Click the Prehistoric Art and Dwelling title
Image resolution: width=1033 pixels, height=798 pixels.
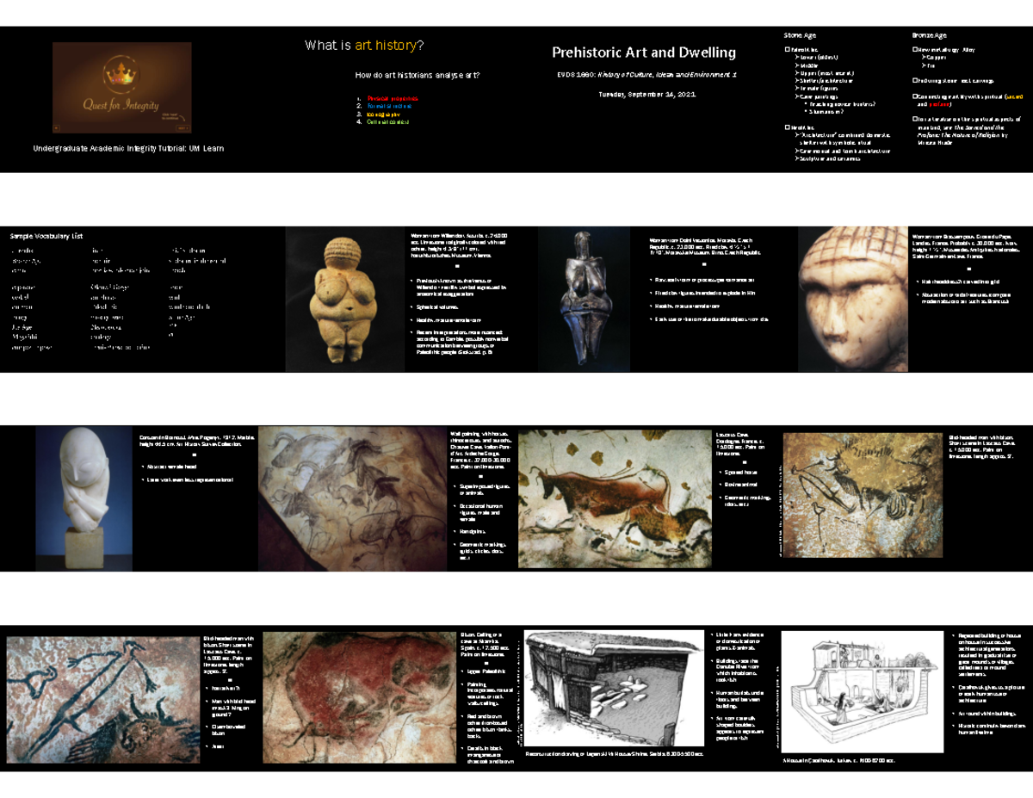[643, 53]
